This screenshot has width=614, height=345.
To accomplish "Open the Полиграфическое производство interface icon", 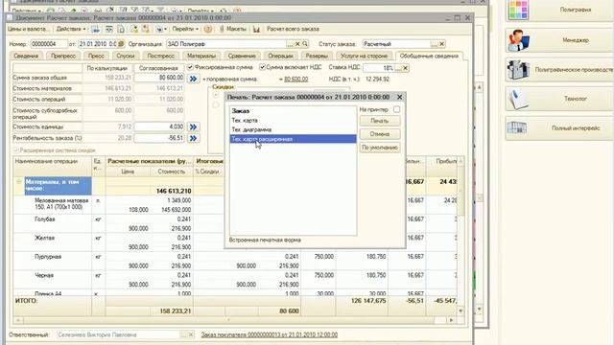I will pos(518,69).
